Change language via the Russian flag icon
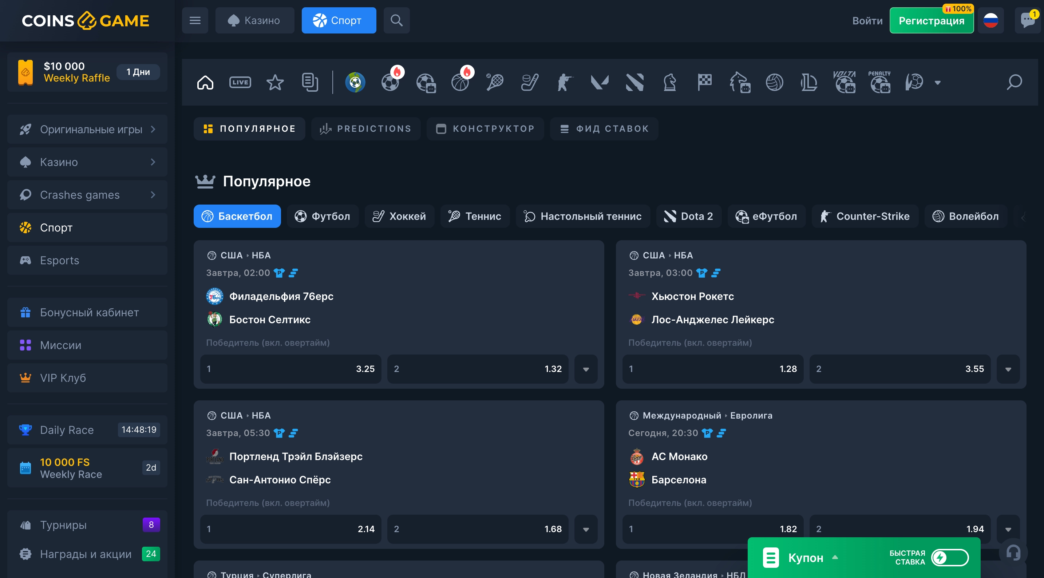 [990, 20]
